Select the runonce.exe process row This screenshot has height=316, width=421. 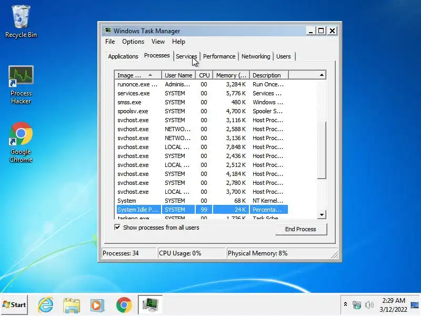[x=202, y=84]
